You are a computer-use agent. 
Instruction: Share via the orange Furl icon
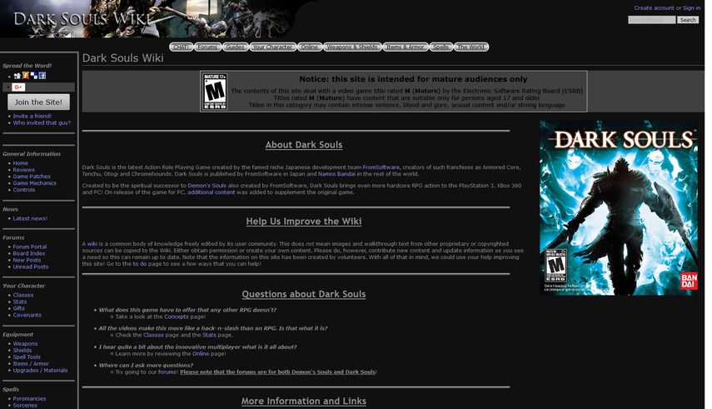pyautogui.click(x=26, y=76)
